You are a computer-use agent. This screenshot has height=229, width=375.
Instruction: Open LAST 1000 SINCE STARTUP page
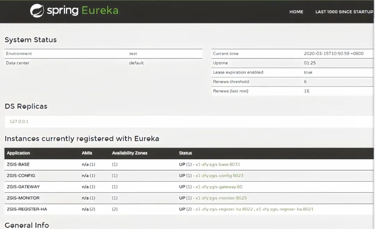tap(344, 12)
